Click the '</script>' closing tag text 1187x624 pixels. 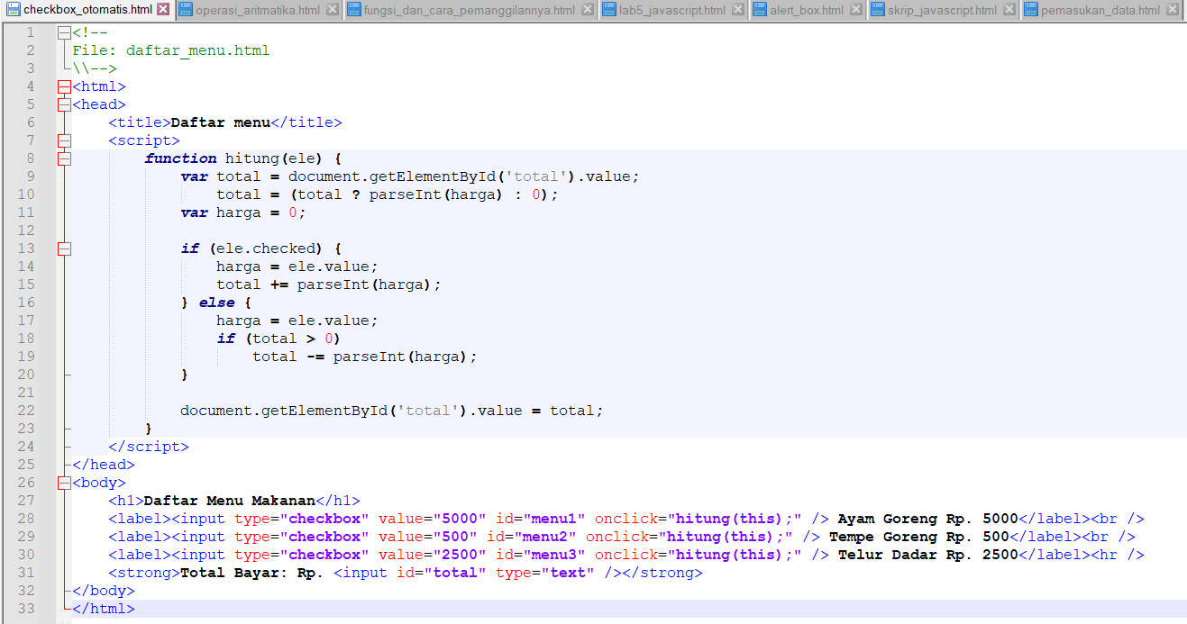click(149, 447)
